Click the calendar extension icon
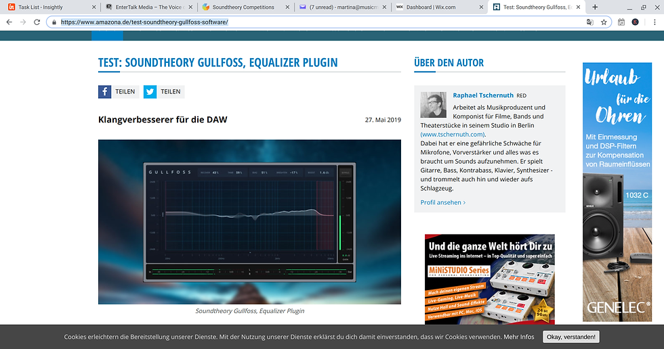The height and width of the screenshot is (349, 664). click(621, 22)
